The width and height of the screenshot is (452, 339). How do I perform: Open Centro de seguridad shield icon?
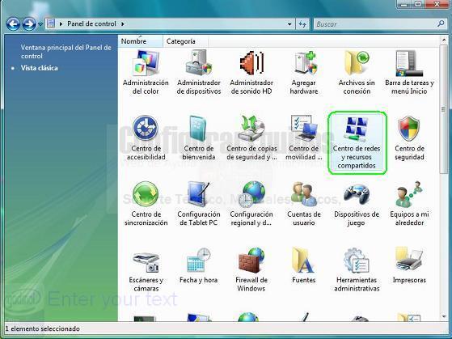point(409,129)
